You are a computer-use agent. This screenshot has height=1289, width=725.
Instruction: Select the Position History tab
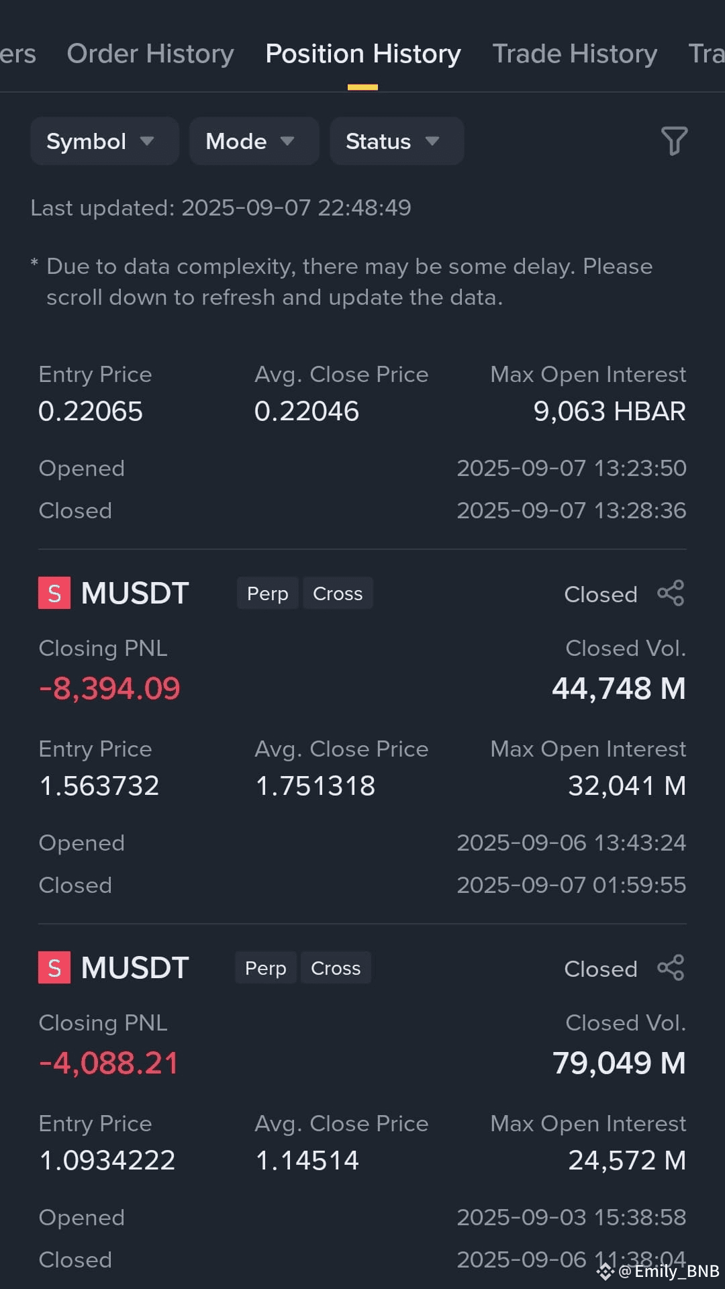pos(363,54)
